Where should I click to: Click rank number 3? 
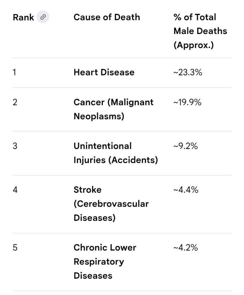(15, 146)
